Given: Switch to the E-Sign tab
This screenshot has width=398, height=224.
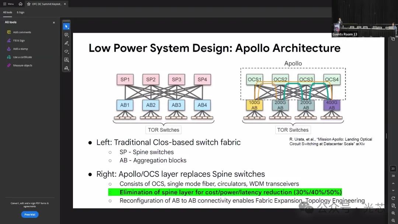Looking at the screenshot, I should point(21,12).
